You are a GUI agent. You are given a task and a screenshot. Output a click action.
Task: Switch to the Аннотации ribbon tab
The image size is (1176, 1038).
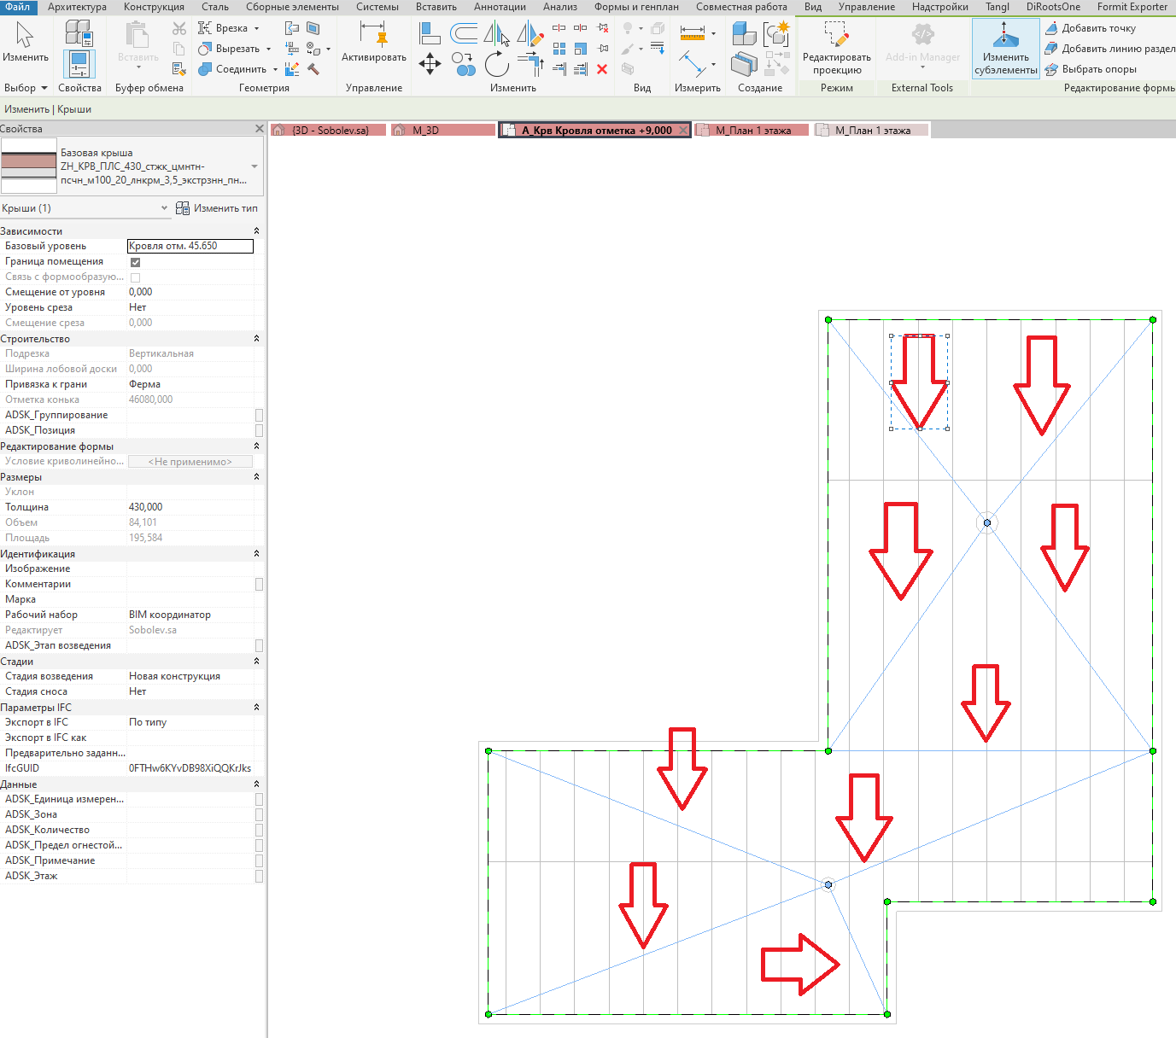click(500, 7)
